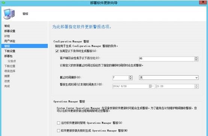Screen dimensions: 208x136
Task: Click the Configuration Manager 警报 group label
Action: point(71,41)
